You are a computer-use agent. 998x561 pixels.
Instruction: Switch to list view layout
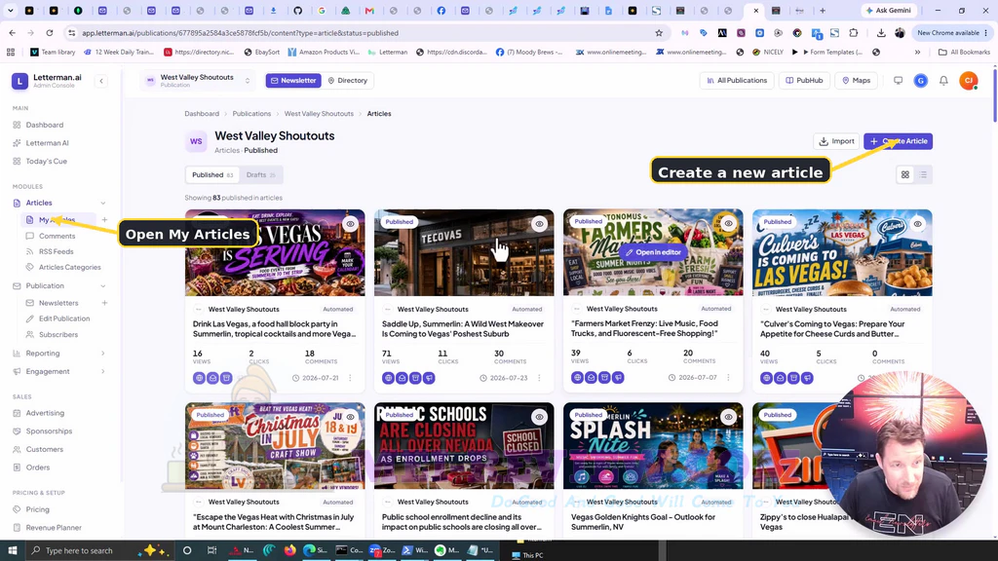pyautogui.click(x=923, y=174)
